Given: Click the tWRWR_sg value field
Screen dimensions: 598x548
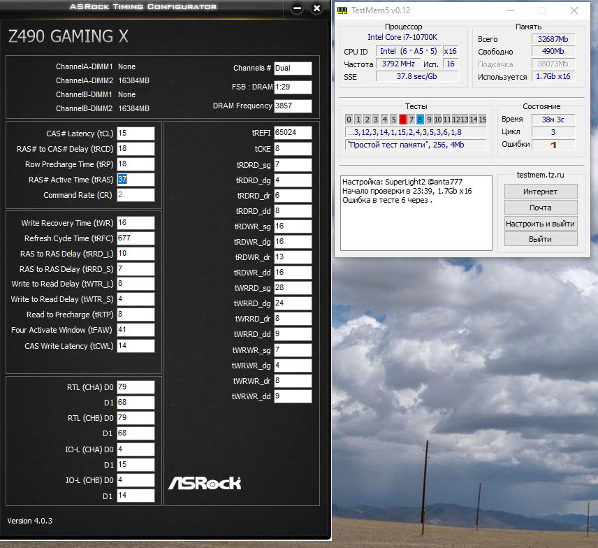Looking at the screenshot, I should (x=293, y=350).
